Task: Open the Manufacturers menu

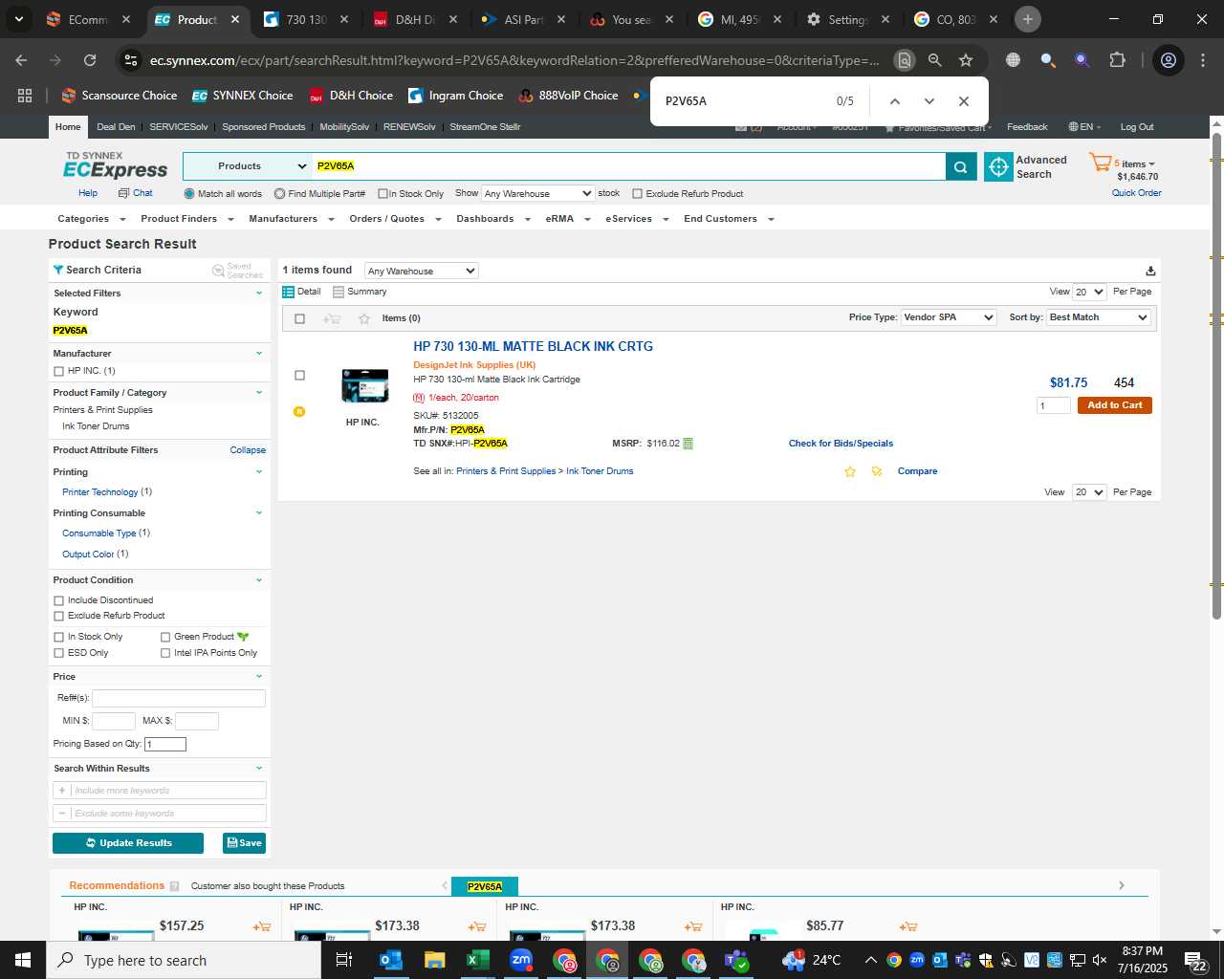Action: point(292,219)
